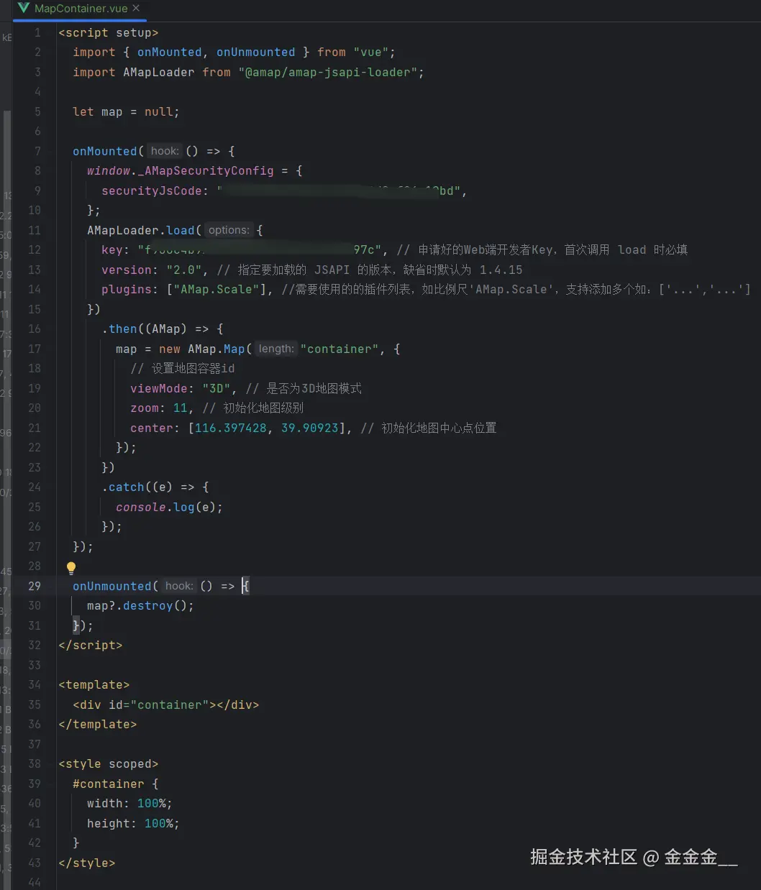Screen dimensions: 761x890
Task: Click the .then call on line 16
Action: 119,329
